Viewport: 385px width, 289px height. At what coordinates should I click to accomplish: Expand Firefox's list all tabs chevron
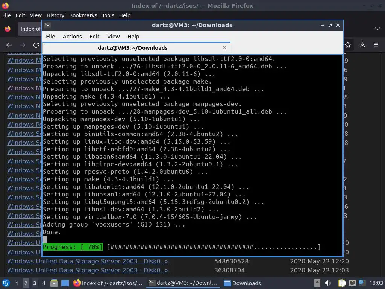377,29
